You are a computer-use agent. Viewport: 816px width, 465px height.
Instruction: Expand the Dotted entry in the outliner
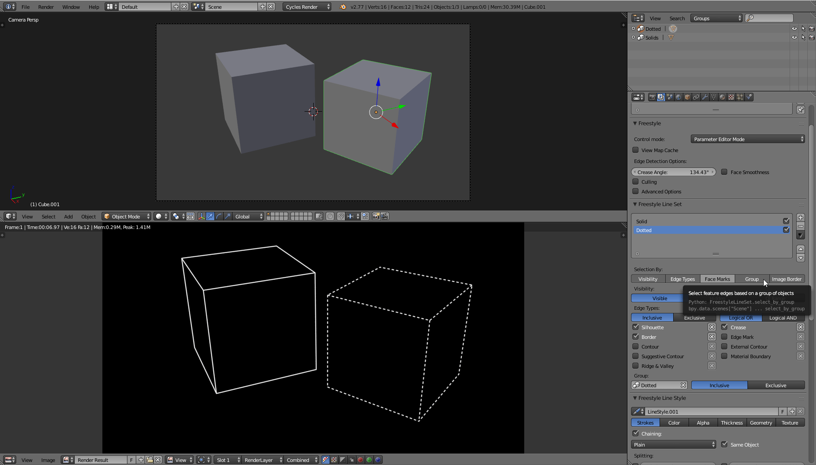[x=632, y=28]
